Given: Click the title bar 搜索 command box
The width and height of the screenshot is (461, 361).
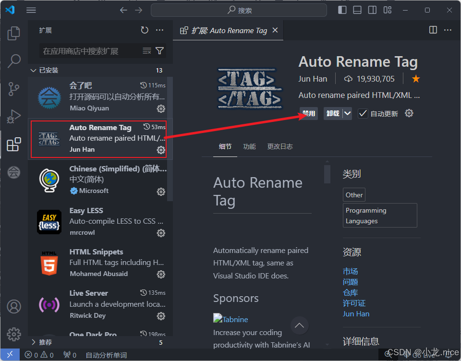Looking at the screenshot, I should [x=239, y=10].
